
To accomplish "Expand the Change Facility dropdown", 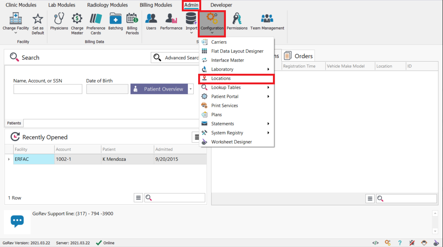I will (x=16, y=33).
